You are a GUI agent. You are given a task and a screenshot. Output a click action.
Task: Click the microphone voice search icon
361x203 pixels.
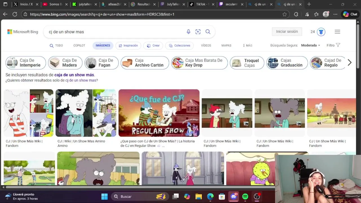click(188, 32)
